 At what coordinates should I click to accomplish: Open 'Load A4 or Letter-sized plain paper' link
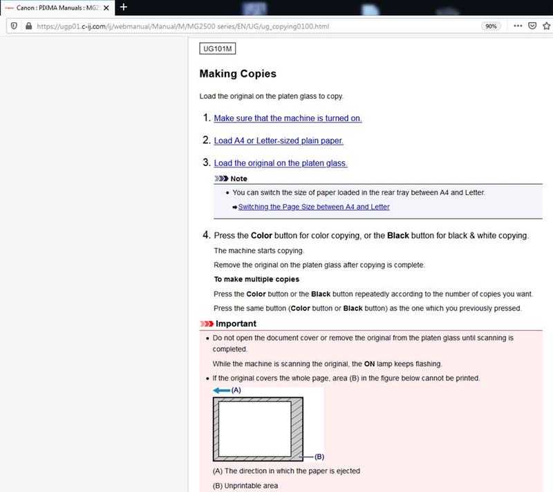point(278,140)
